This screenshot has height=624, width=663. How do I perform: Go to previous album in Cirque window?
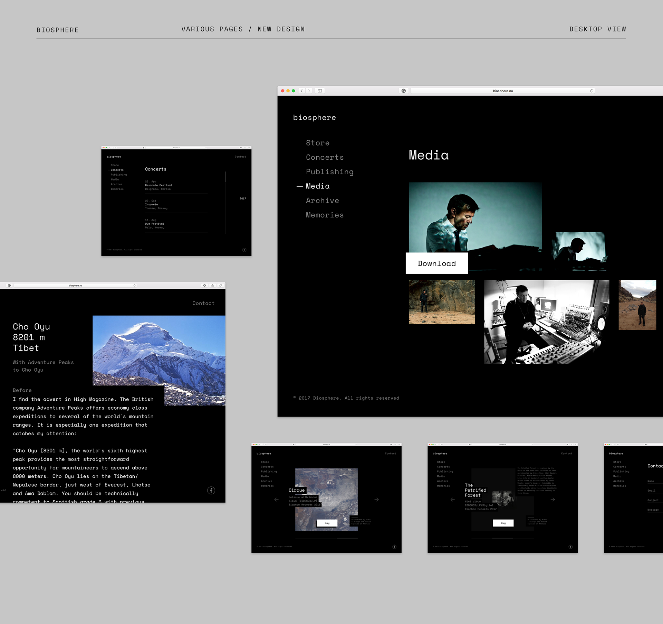pyautogui.click(x=276, y=500)
